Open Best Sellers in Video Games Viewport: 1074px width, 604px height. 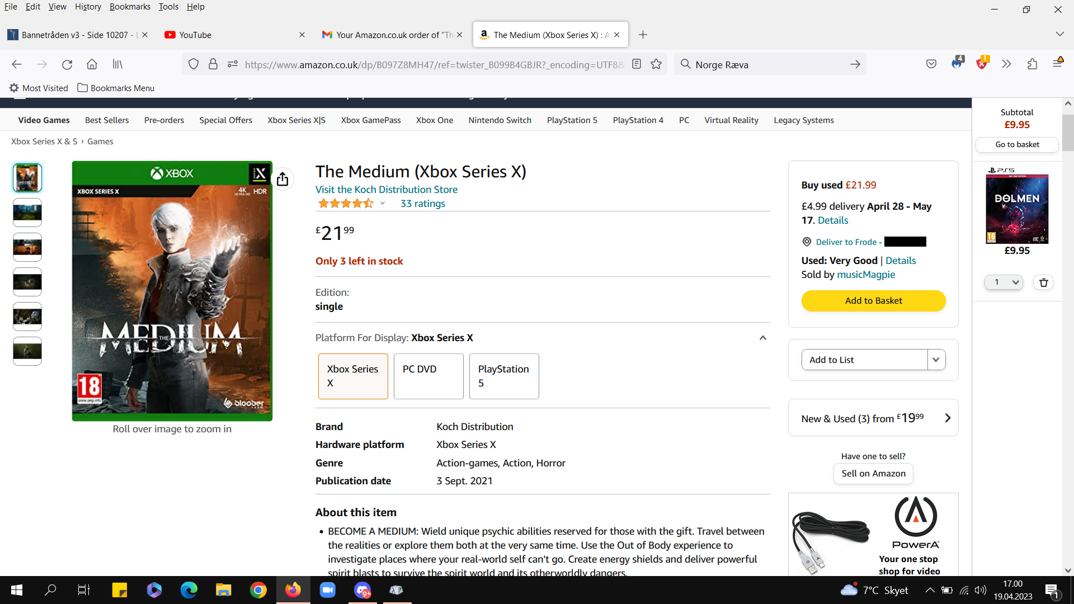click(x=107, y=120)
